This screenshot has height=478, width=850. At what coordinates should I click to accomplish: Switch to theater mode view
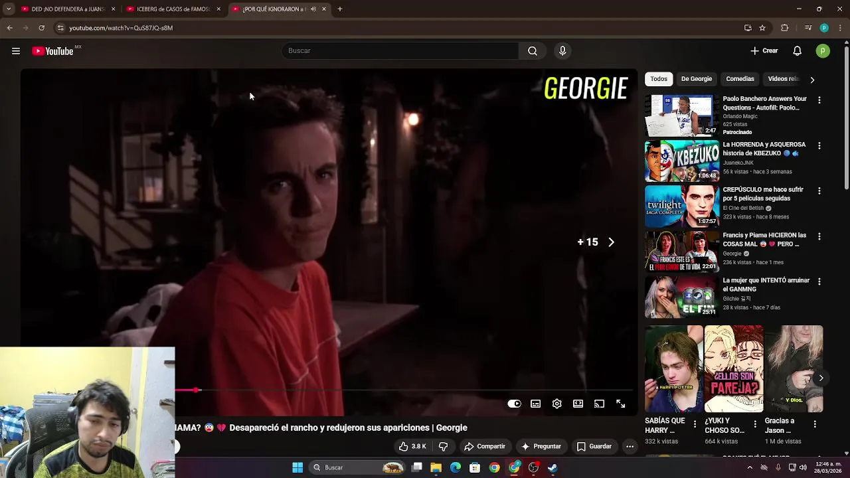pos(578,404)
